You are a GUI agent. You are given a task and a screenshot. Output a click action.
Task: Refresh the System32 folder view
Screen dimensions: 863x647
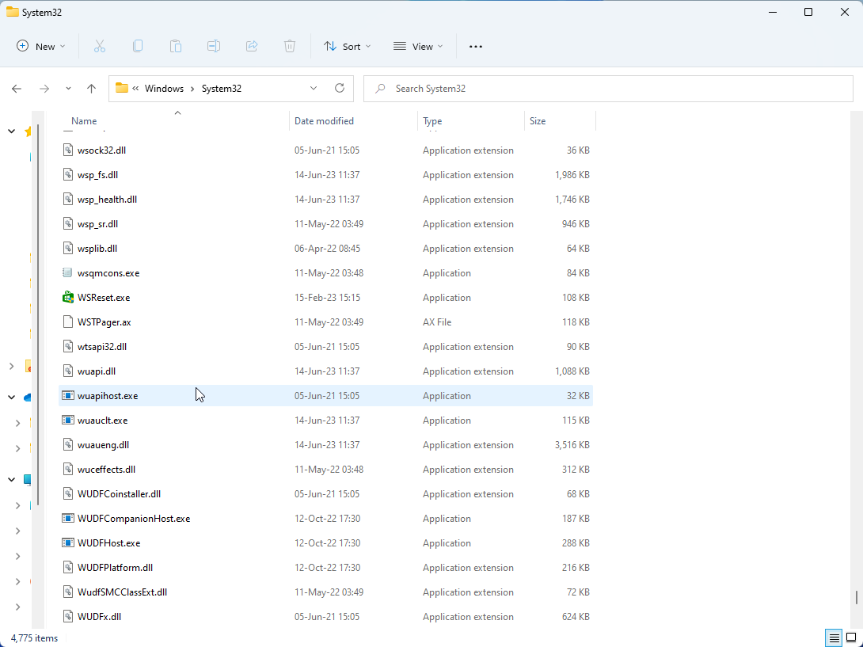click(x=340, y=88)
